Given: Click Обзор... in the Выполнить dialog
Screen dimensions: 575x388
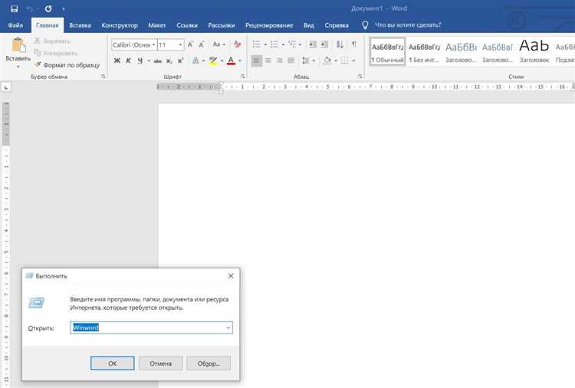Looking at the screenshot, I should (209, 363).
